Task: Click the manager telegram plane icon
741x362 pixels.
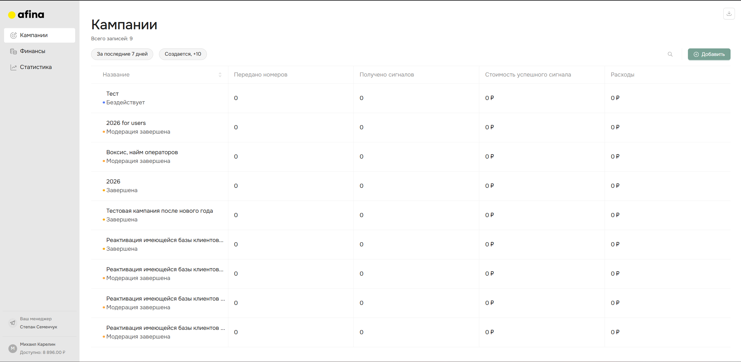Action: [13, 323]
